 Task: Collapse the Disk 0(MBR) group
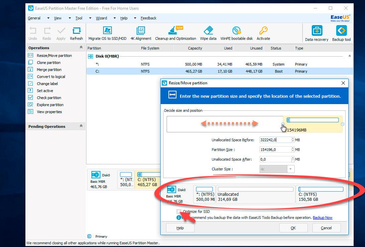click(349, 56)
